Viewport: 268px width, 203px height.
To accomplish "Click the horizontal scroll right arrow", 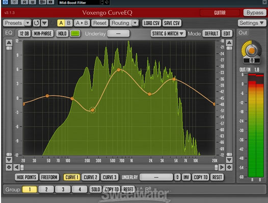I will [x=222, y=167].
